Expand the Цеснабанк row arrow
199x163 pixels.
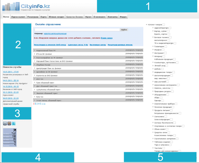pos(35,72)
